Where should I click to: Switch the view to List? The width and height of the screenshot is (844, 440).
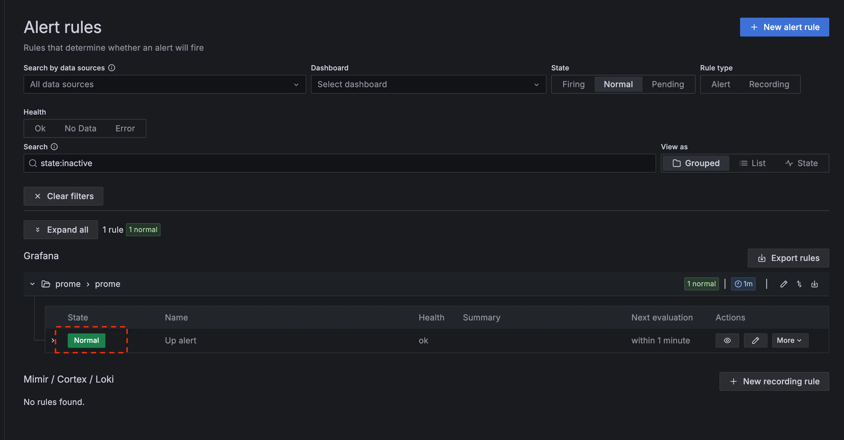753,163
